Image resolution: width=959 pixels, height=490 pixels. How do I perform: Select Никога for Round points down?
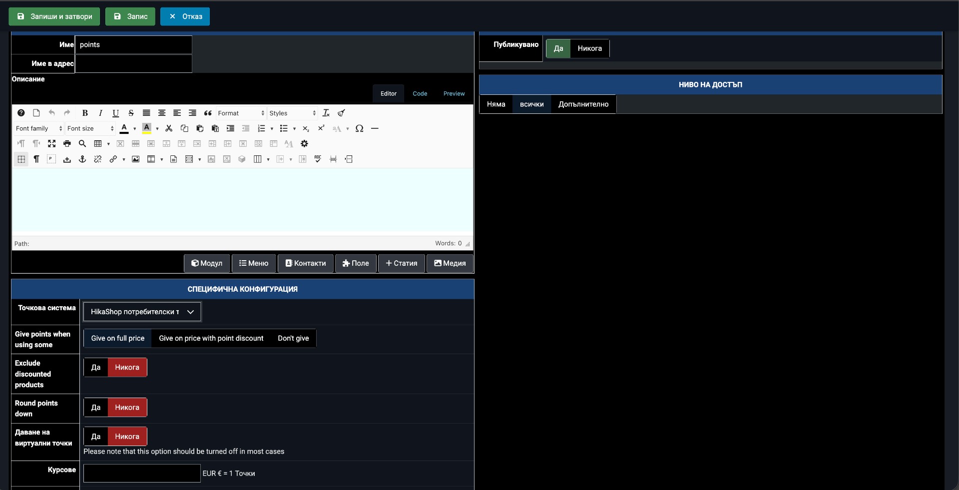(x=127, y=407)
